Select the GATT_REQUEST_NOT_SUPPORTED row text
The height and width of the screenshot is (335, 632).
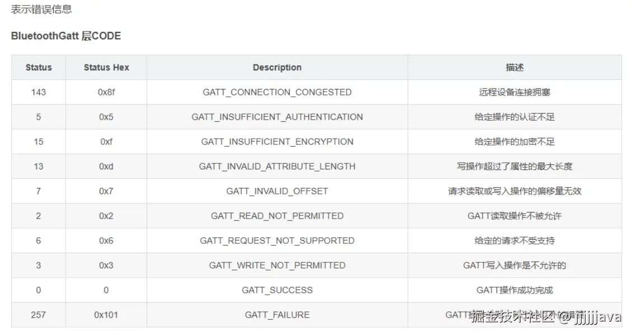pos(277,240)
